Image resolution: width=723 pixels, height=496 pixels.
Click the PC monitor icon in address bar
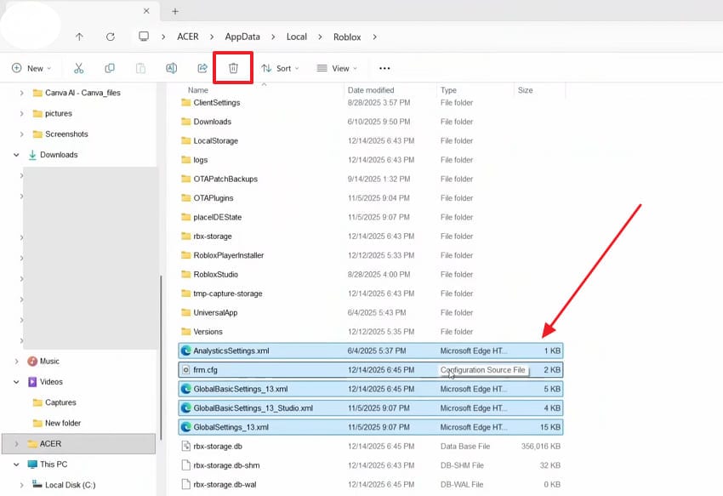pos(144,37)
